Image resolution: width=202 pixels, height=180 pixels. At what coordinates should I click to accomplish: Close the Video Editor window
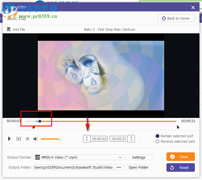coord(193,7)
